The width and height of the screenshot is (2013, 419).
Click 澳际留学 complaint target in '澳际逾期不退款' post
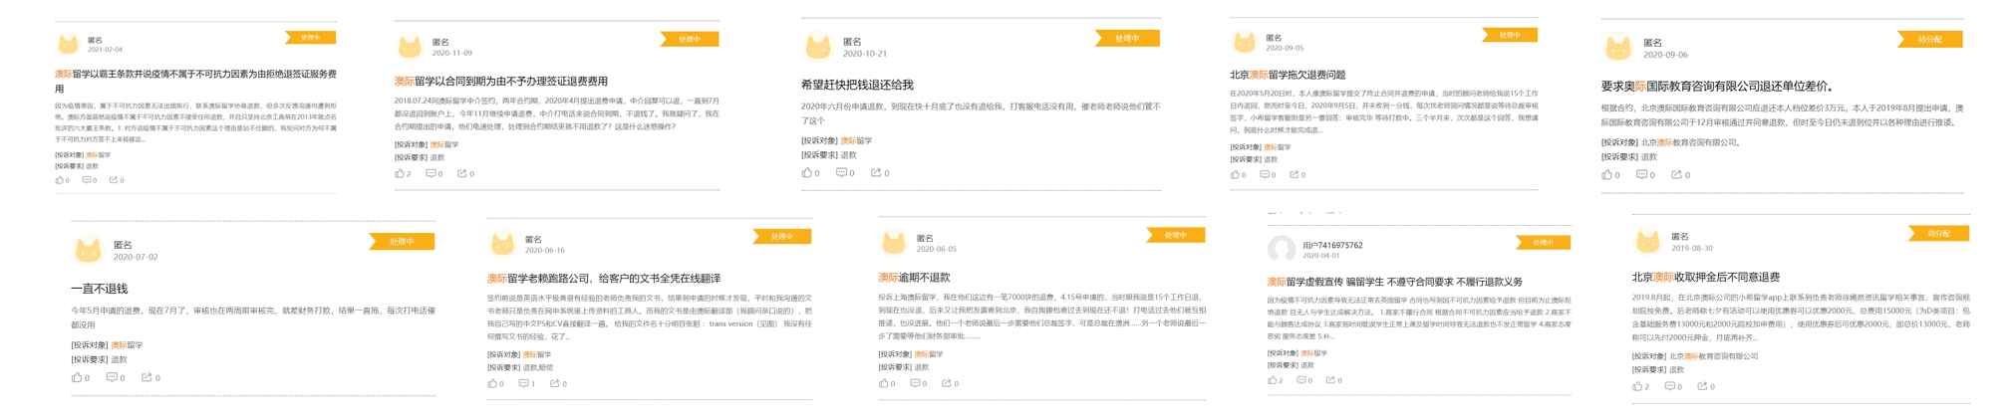pos(927,354)
